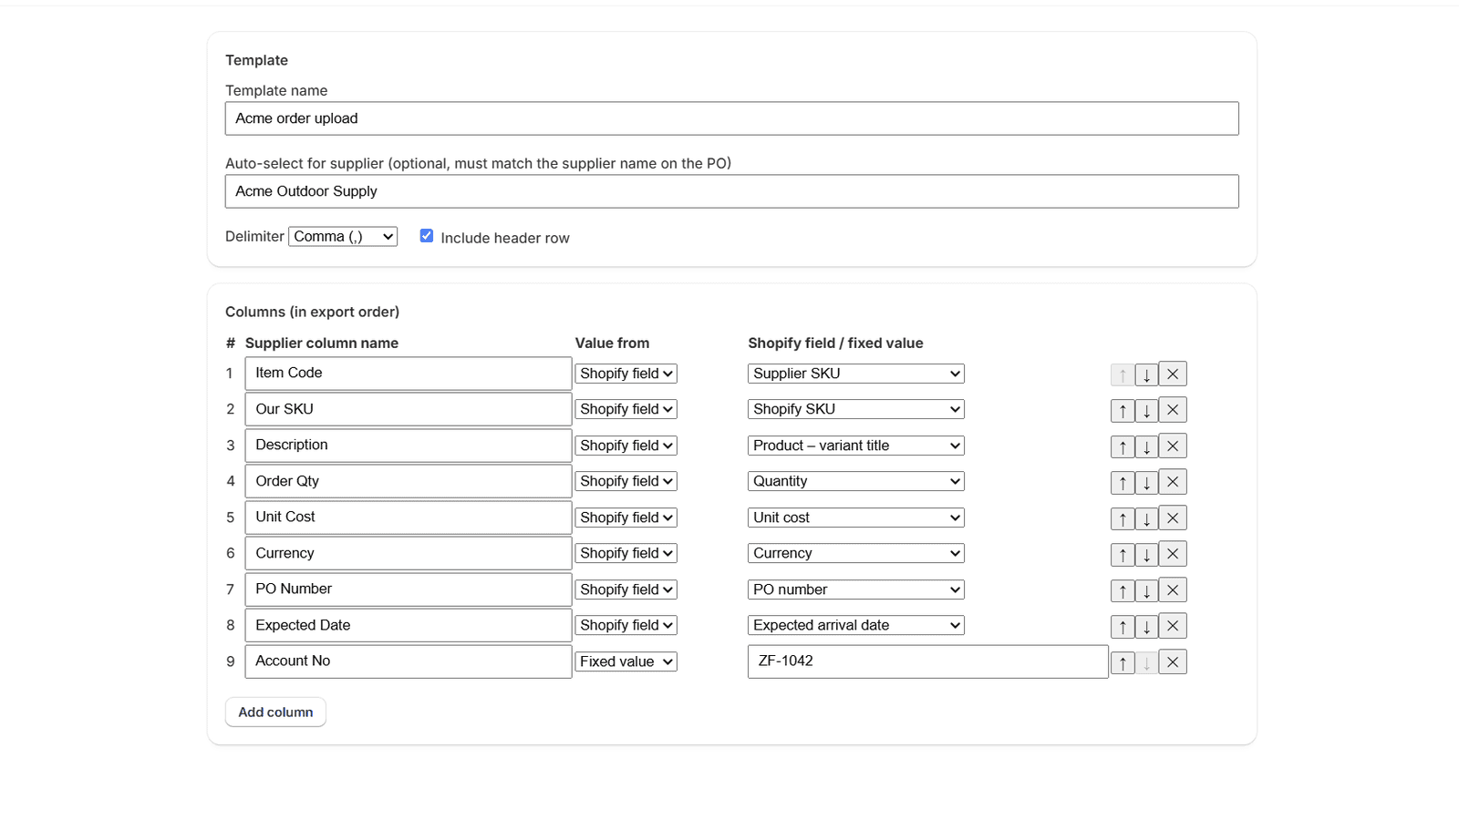
Task: Open Value from dropdown for Account No
Action: coord(626,661)
